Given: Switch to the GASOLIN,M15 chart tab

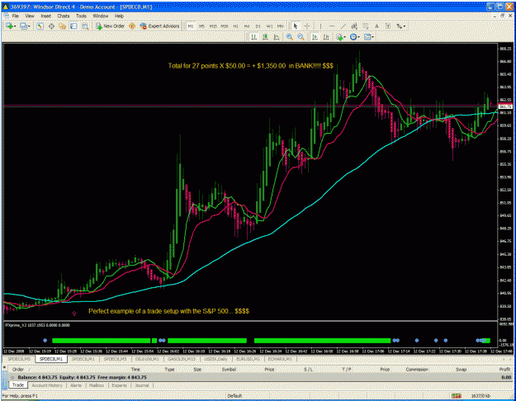Looking at the screenshot, I should (182, 359).
